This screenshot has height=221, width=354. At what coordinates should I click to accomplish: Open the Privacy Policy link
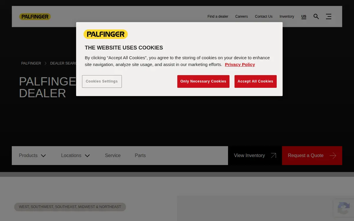240,65
